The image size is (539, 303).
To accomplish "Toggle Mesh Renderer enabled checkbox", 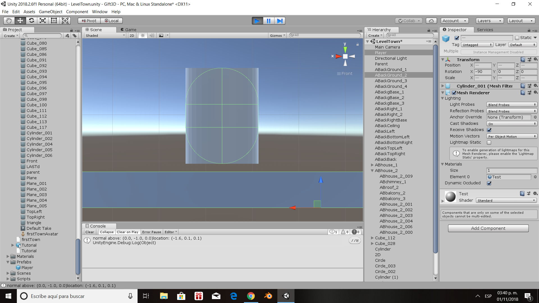I will (x=454, y=93).
